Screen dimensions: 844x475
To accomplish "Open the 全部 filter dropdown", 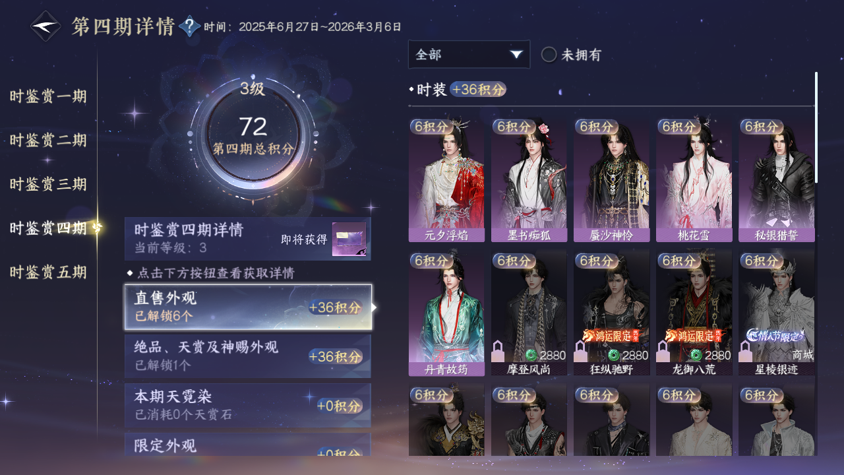I will pos(469,55).
